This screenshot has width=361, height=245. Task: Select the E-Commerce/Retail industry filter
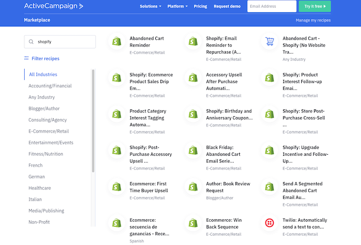point(48,131)
